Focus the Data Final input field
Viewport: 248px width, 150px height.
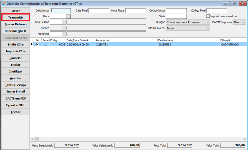(99, 10)
